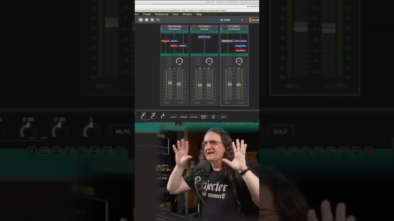The image size is (394, 221).
Task: Open the Help menu
Action: click(199, 14)
